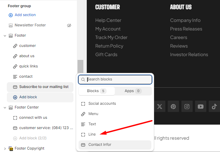Collapse the Footer Center section

coord(4,107)
